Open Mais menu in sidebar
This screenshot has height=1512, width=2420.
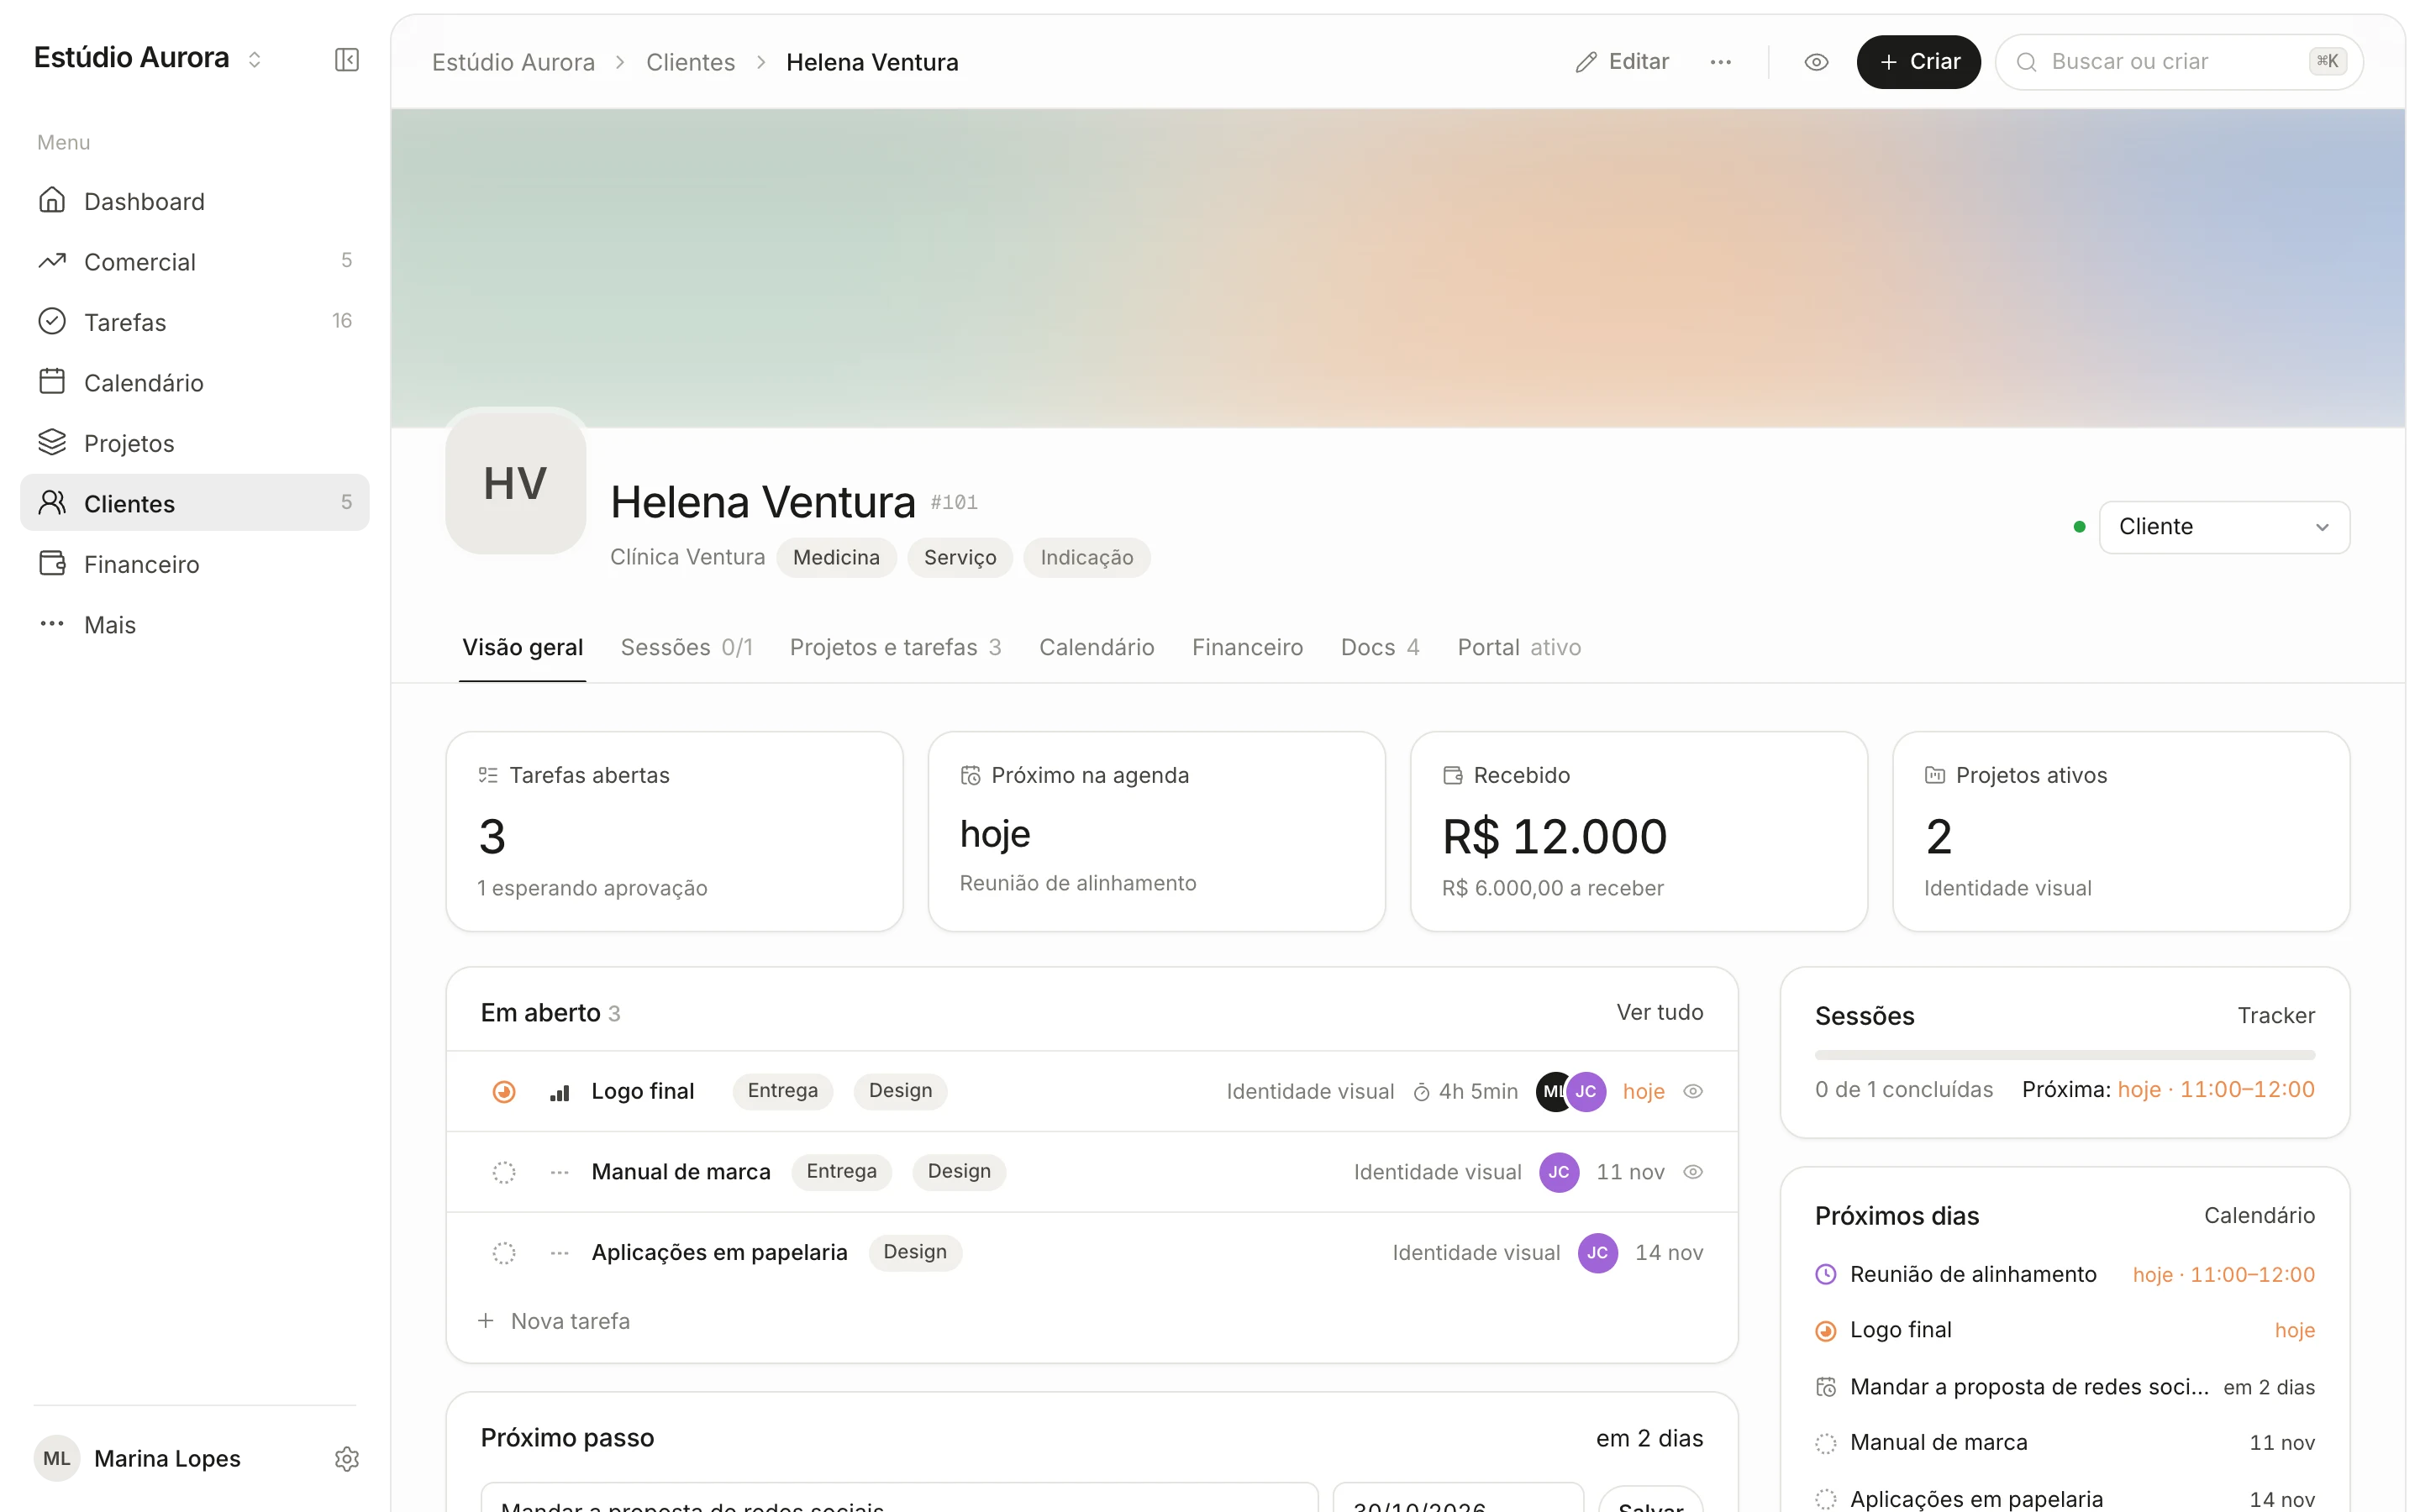(194, 624)
